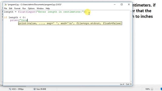Viewport: 162px width, 91px height.
Task: Open the Format menu
Action: tap(17, 8)
